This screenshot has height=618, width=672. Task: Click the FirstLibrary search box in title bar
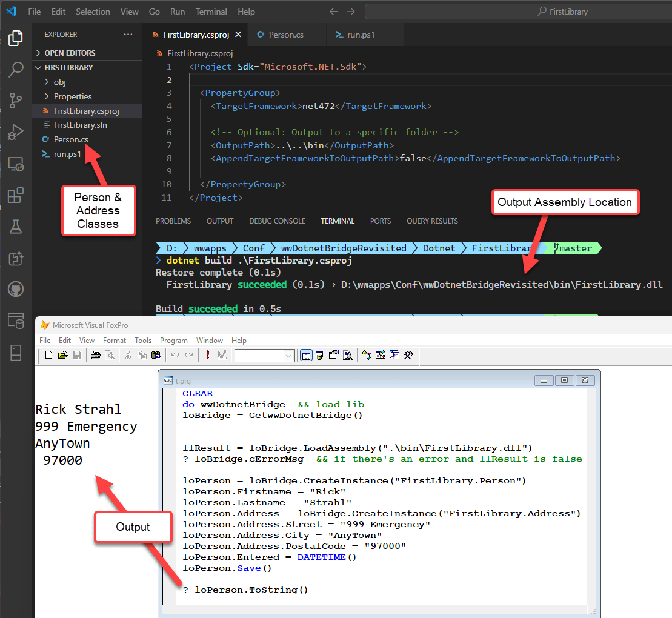point(519,12)
